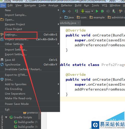Choose Import Sample from File menu
The height and width of the screenshot is (129, 125).
(x=30, y=15)
